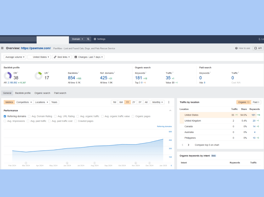Viewport: 264px width, 197px height.
Task: Open the Monthly interval dropdown
Action: pyautogui.click(x=158, y=102)
